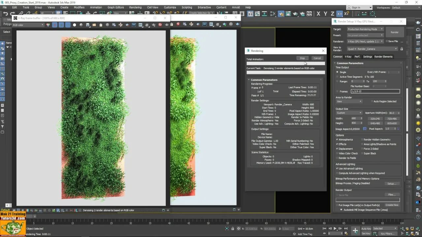This screenshot has height=237, width=422.
Task: Click the lock view to render icon
Action: (402, 49)
